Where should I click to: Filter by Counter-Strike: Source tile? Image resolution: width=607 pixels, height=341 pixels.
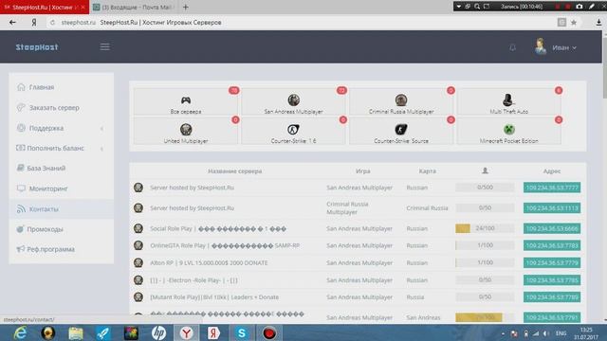401,131
